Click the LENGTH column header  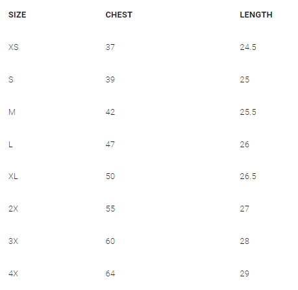click(256, 15)
